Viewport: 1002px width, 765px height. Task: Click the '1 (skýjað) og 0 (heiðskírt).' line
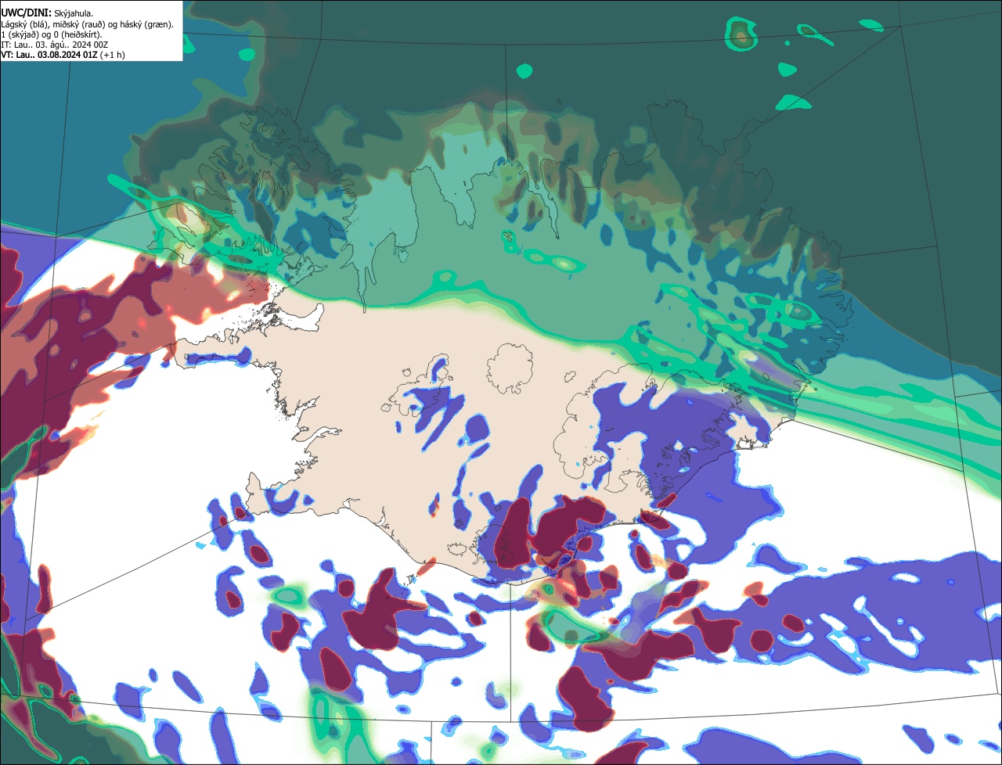click(52, 34)
